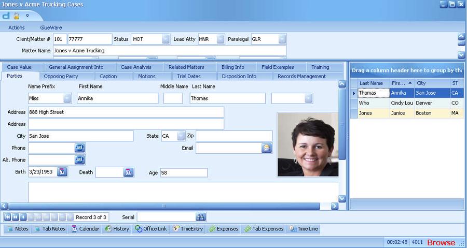
Task: Click the horizontal scroll right arrow
Action: pos(335,206)
